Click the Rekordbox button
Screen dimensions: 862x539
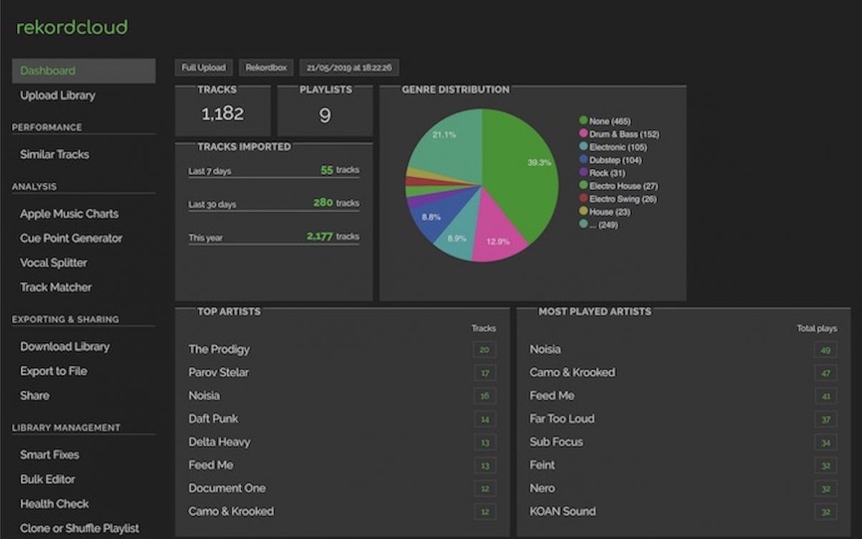[266, 67]
